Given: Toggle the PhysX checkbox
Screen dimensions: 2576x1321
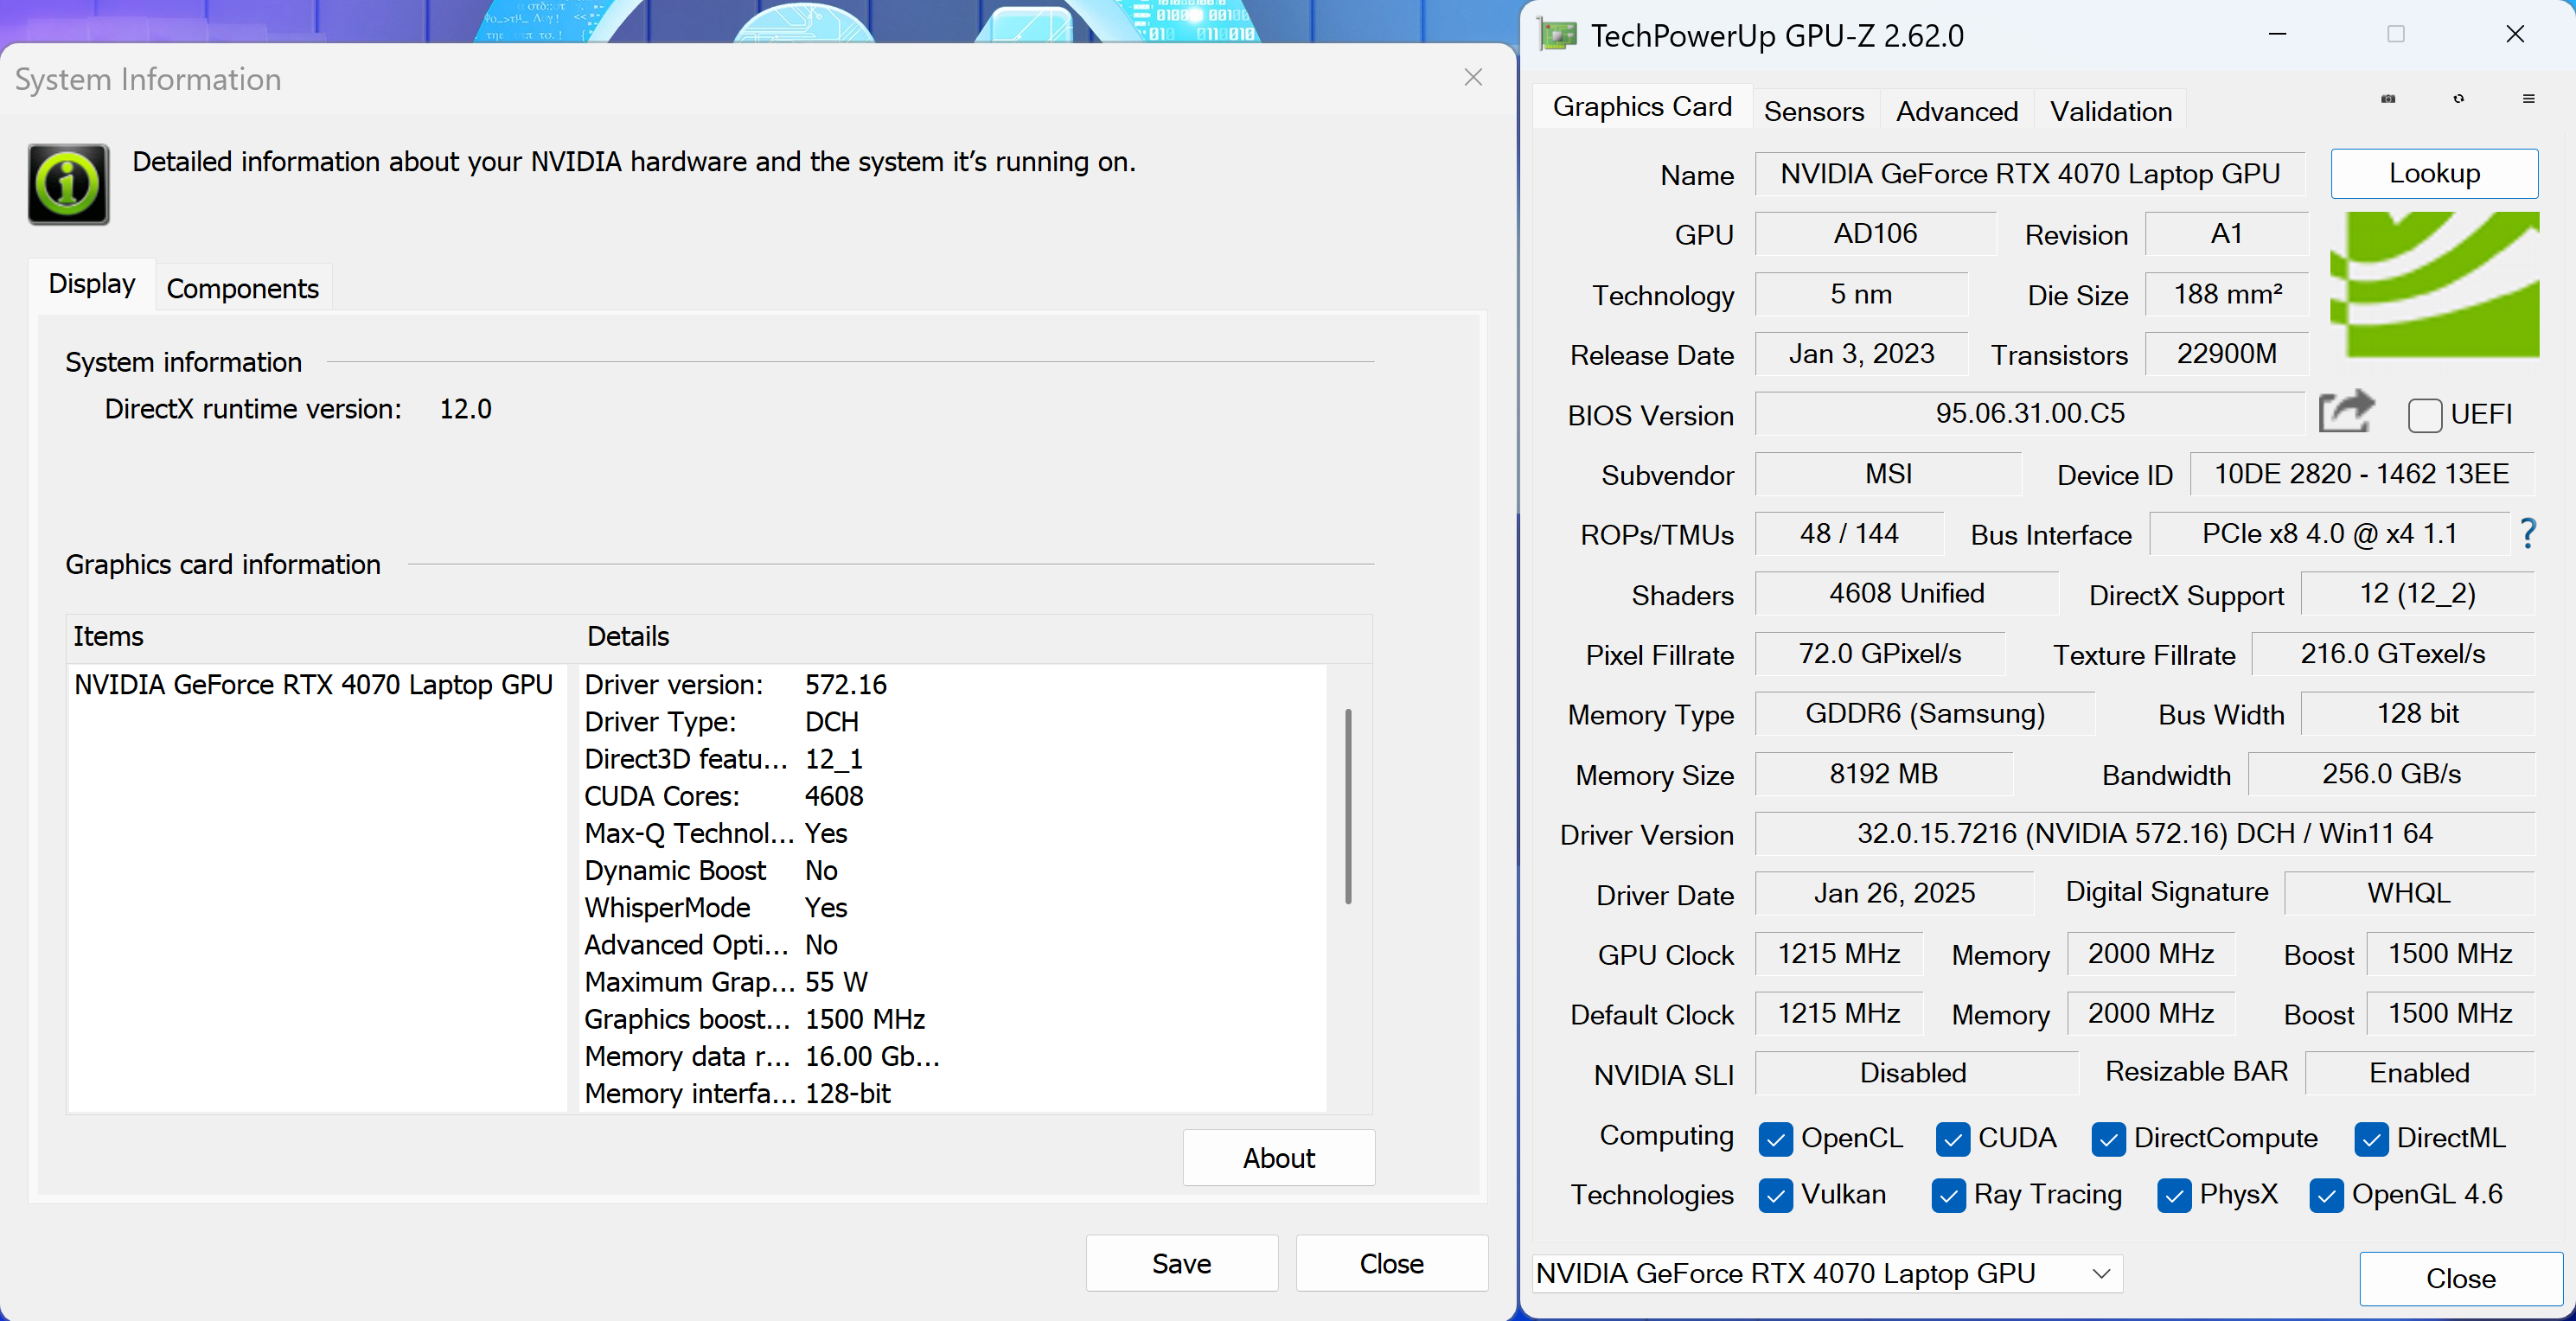Looking at the screenshot, I should (2174, 1195).
